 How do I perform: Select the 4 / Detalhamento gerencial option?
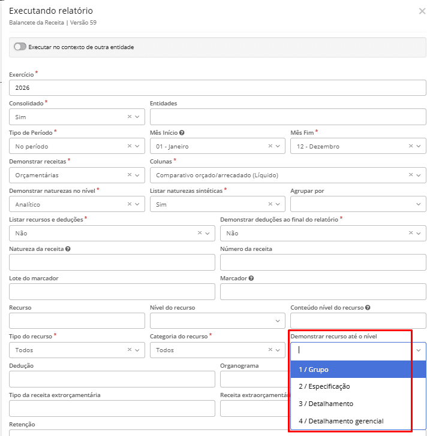coord(358,421)
